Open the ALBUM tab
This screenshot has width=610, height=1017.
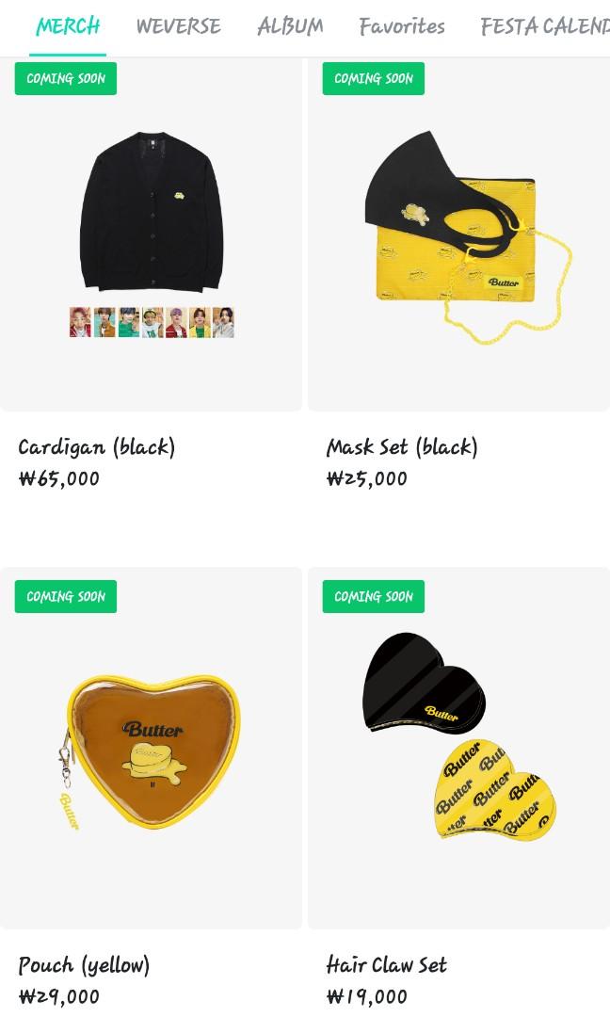click(290, 26)
